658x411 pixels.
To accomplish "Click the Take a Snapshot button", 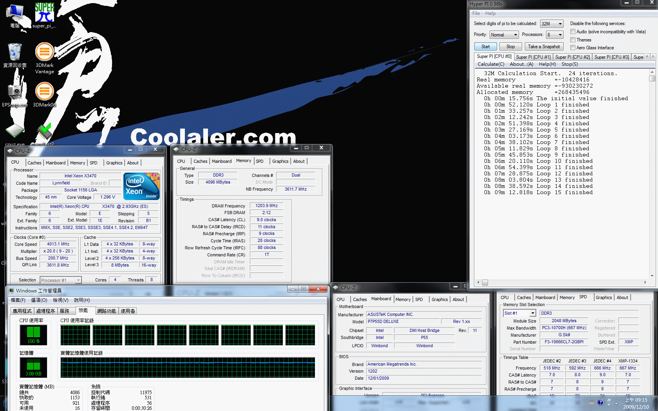I will pyautogui.click(x=544, y=47).
